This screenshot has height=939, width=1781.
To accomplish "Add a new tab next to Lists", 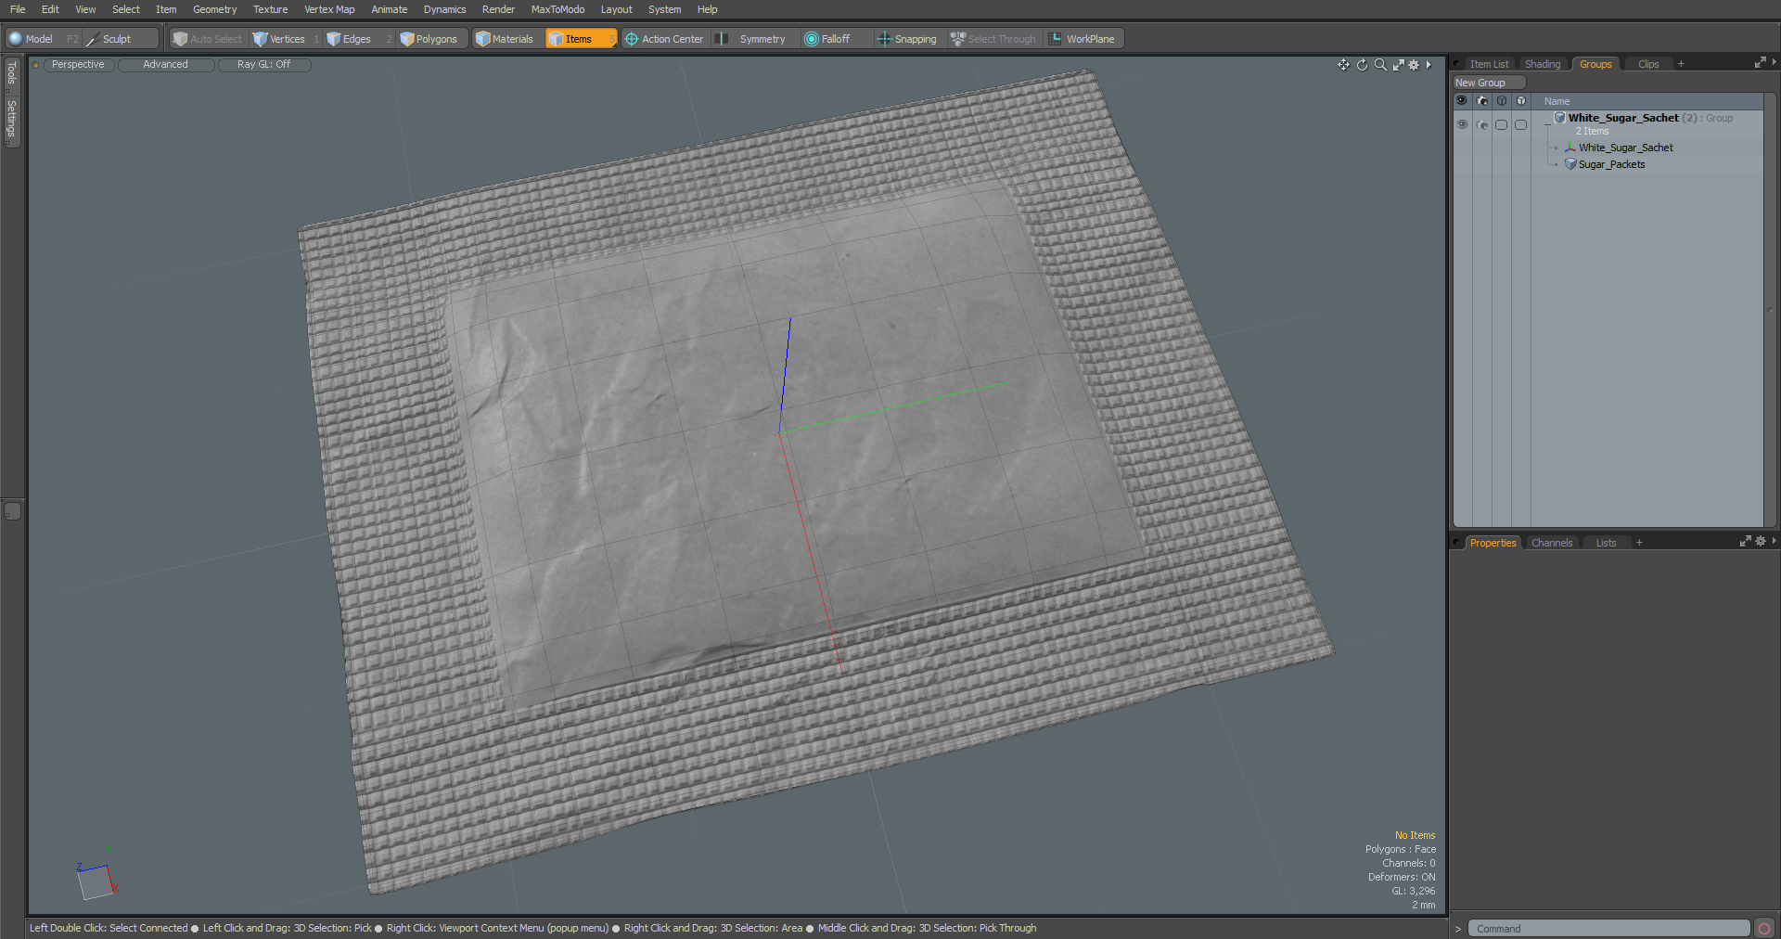I will coord(1639,543).
